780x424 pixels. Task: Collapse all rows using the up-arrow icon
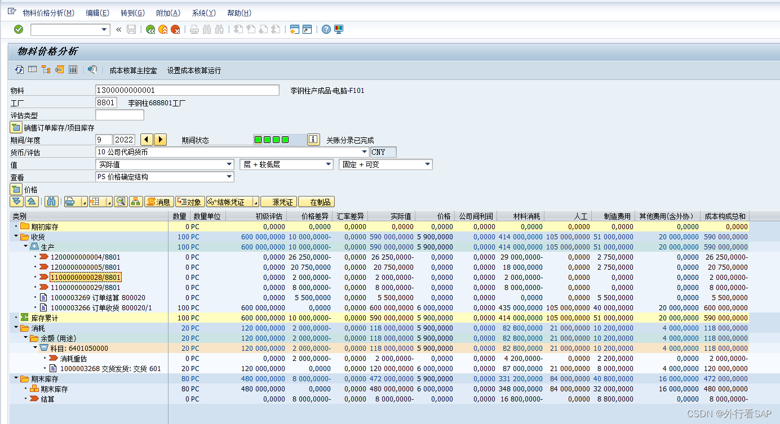(x=33, y=202)
